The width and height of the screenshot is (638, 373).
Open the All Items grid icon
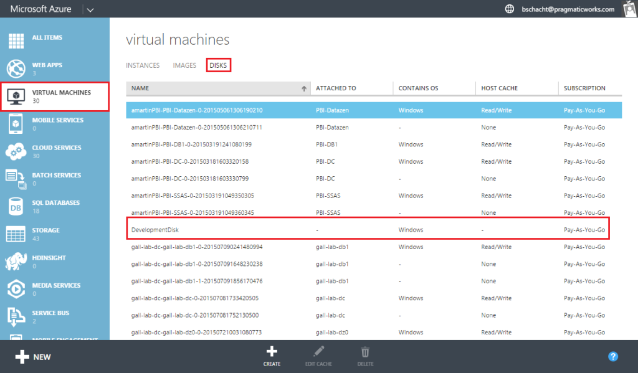[16, 41]
